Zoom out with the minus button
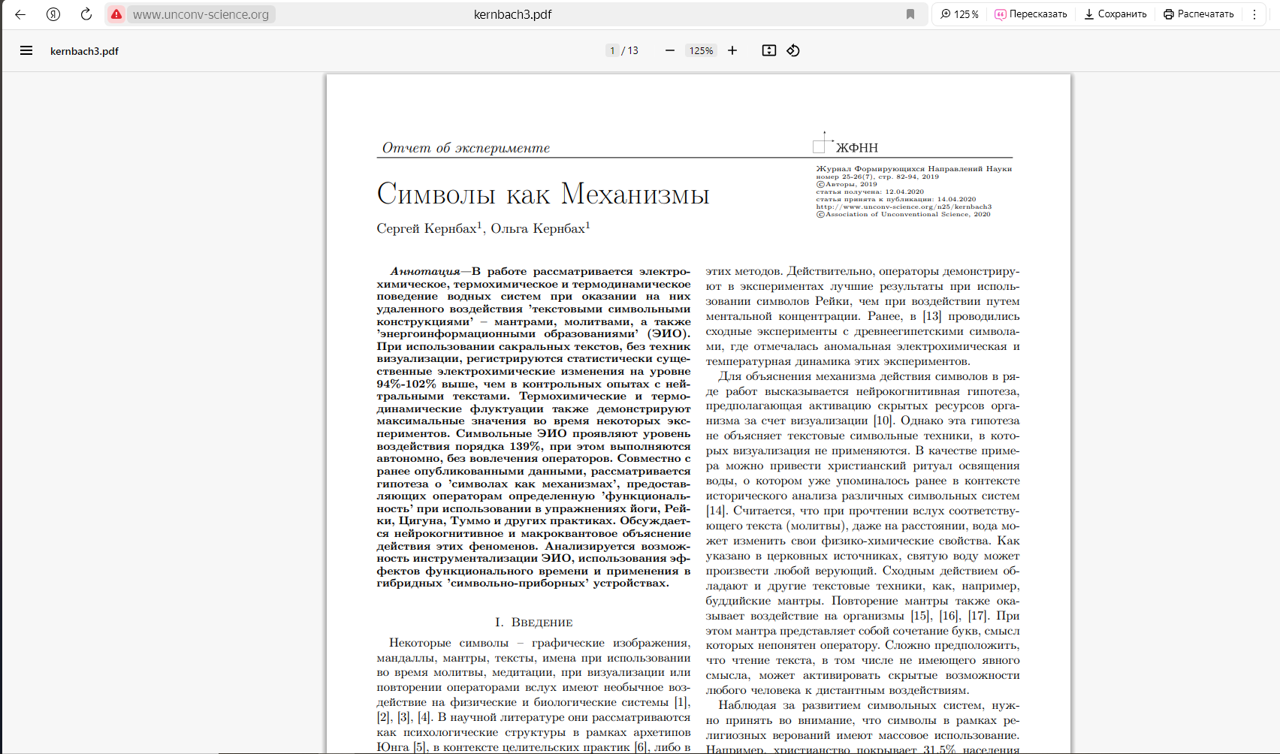 pos(669,50)
